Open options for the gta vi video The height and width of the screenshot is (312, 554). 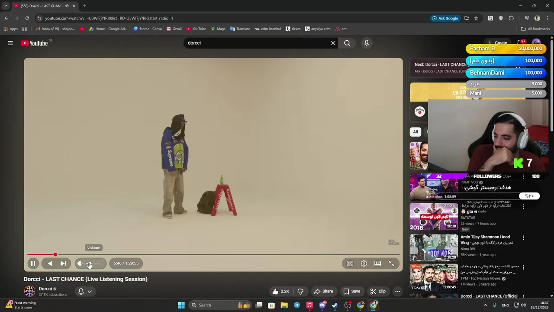(523, 207)
